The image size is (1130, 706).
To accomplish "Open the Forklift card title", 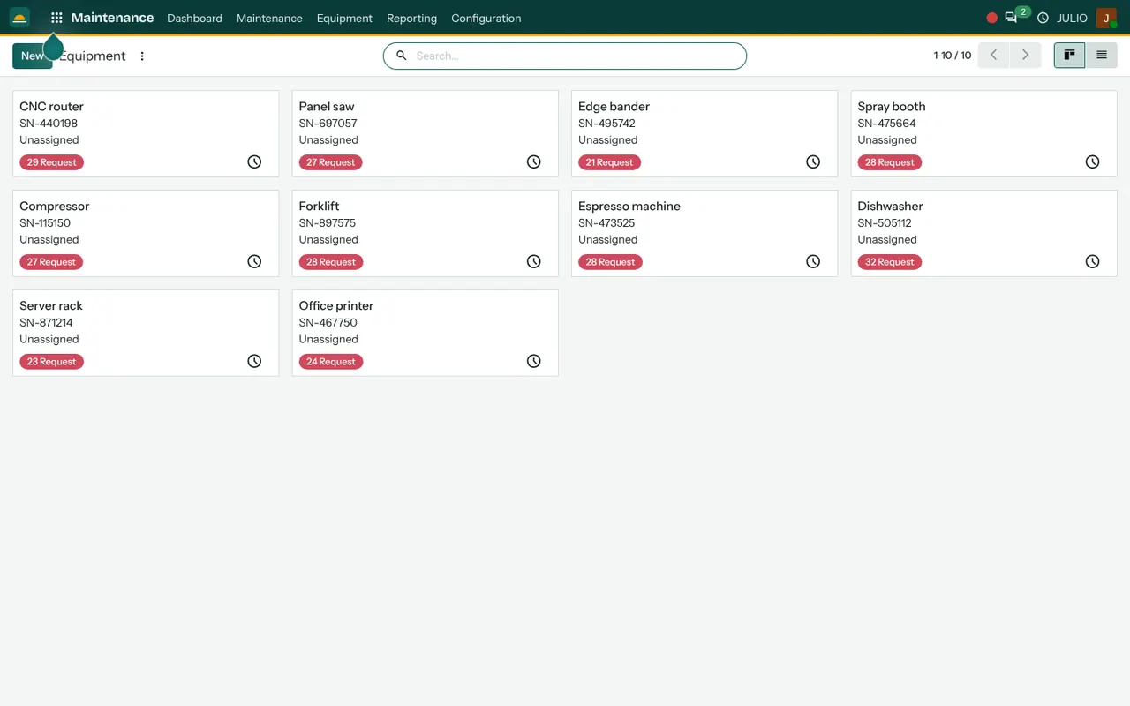I will tap(320, 206).
